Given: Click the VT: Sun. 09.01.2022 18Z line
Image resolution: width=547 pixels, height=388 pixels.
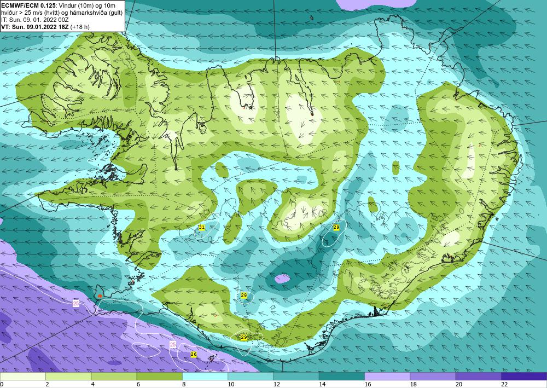Looking at the screenshot, I should 35,27.
